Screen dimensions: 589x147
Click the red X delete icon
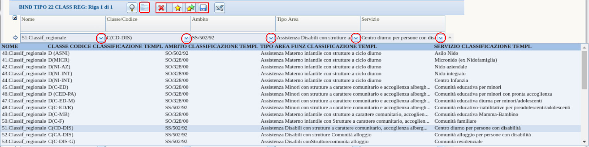(161, 8)
